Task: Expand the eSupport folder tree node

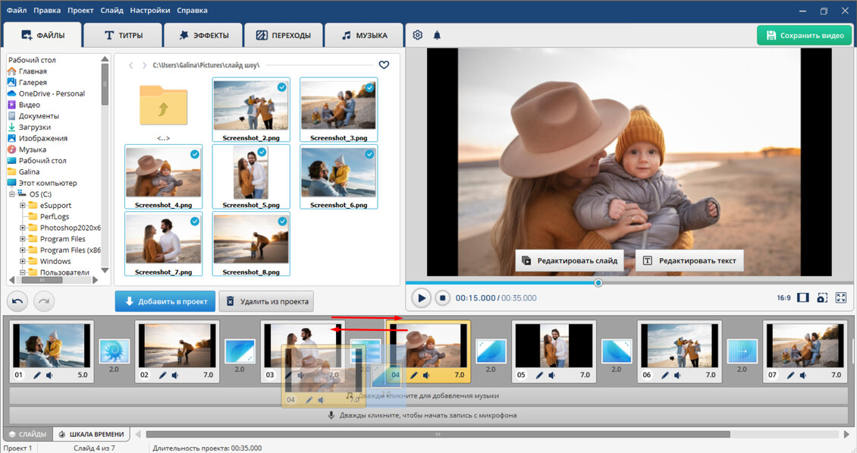Action: click(x=23, y=206)
